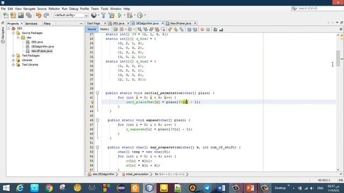
Task: Build the project with hammer icon
Action: pos(104,15)
